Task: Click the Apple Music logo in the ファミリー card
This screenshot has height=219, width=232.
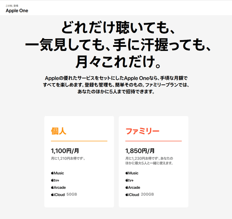Action: coord(132,173)
